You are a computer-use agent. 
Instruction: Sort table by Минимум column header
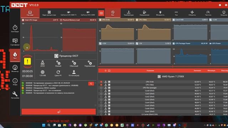tap(211, 70)
